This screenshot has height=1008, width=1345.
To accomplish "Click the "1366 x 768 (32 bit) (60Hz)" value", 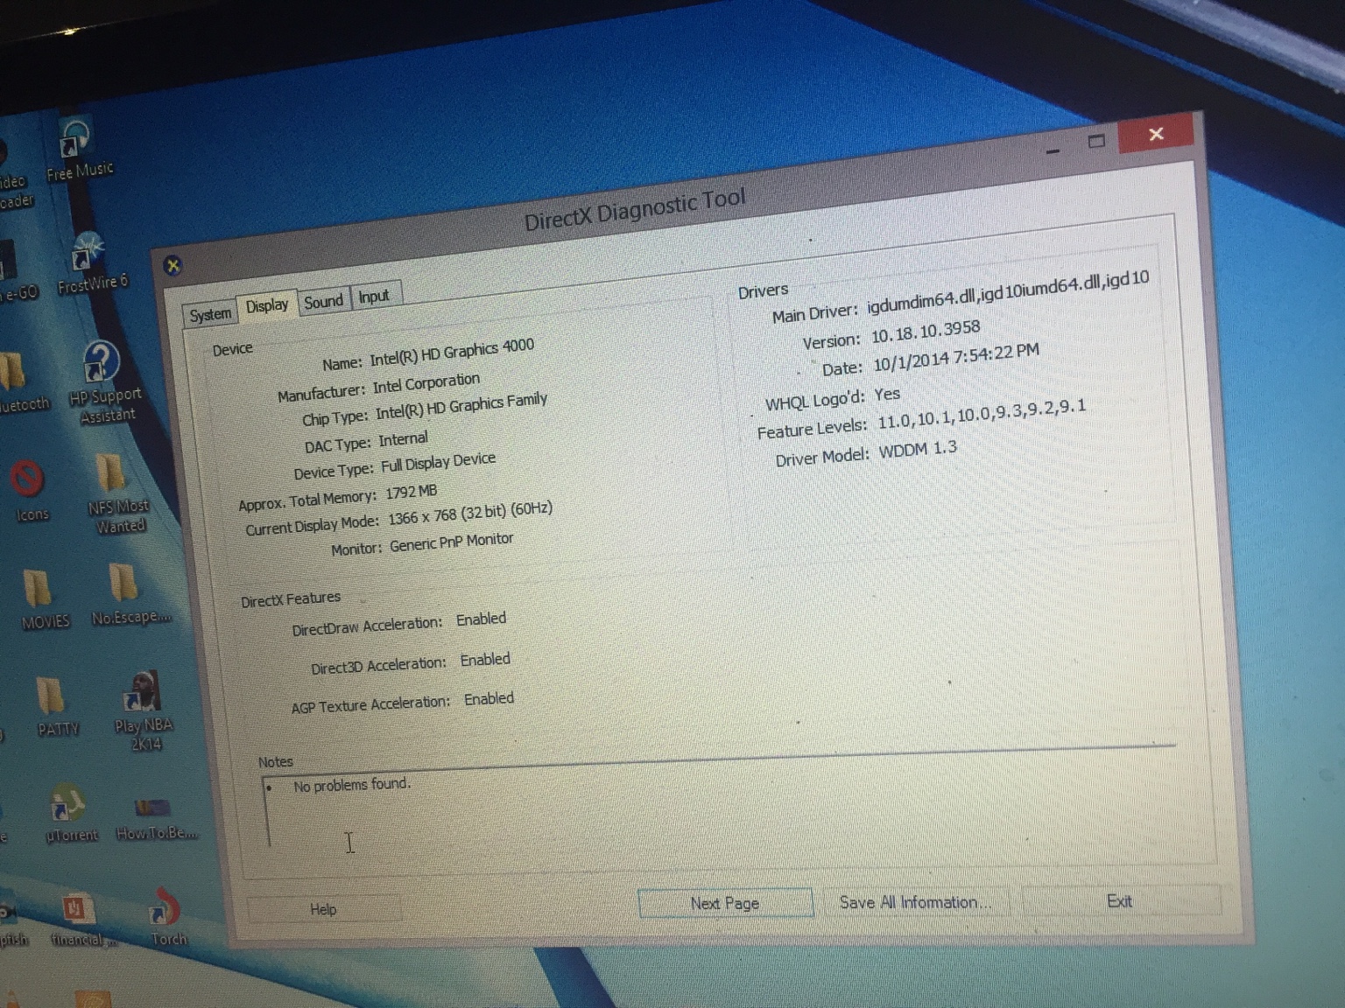I will (x=470, y=513).
